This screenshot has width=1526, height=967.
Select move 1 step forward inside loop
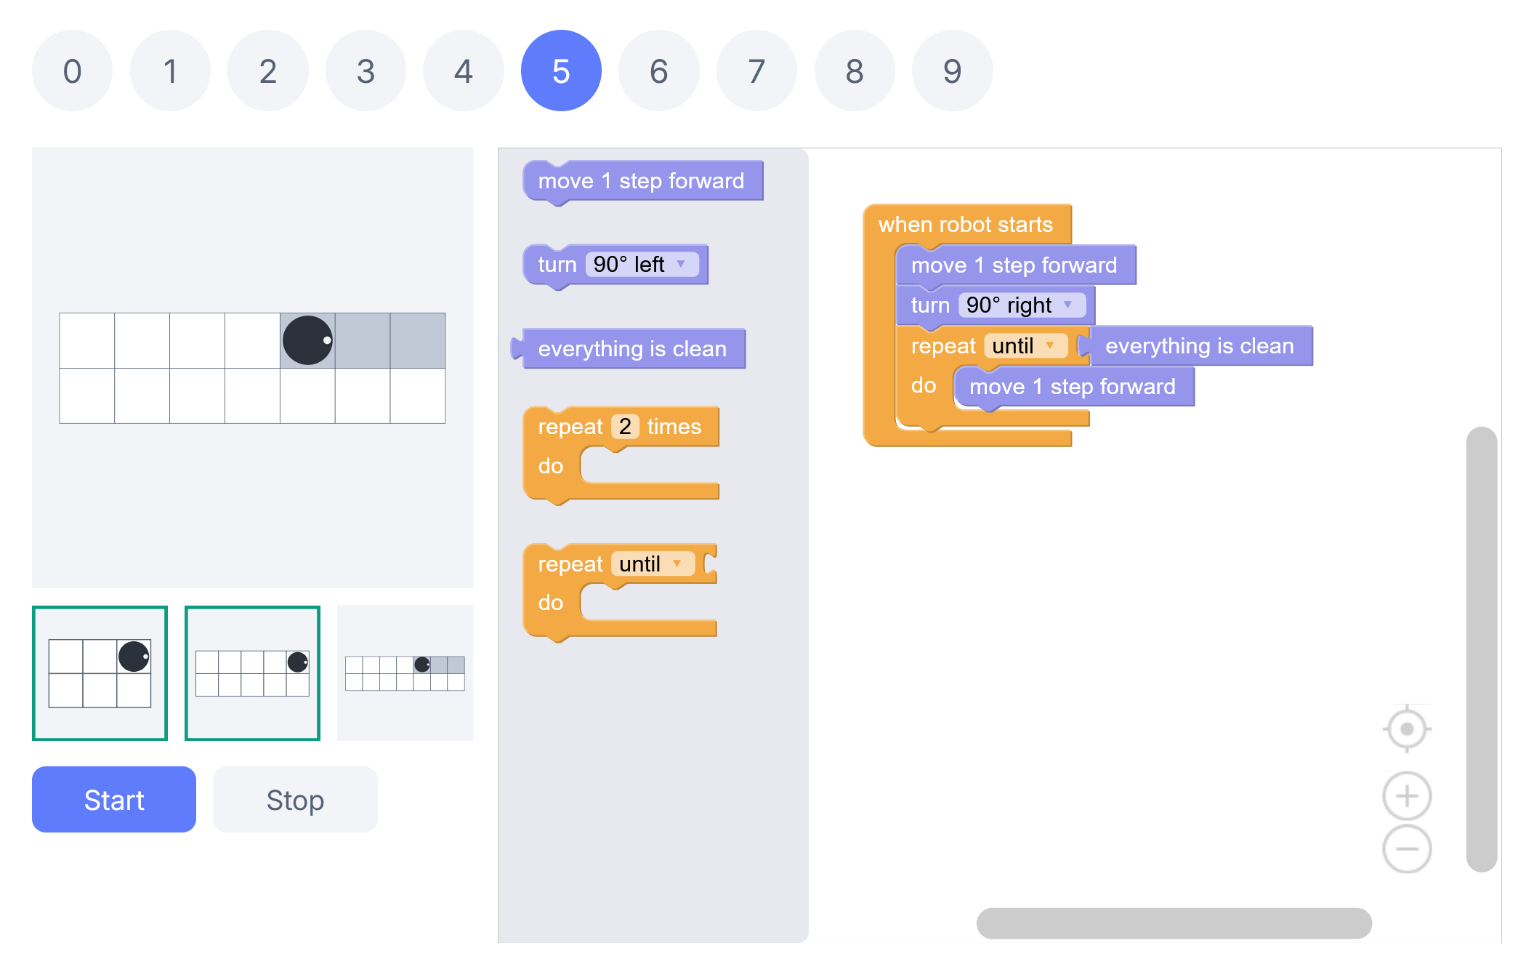(x=1074, y=387)
